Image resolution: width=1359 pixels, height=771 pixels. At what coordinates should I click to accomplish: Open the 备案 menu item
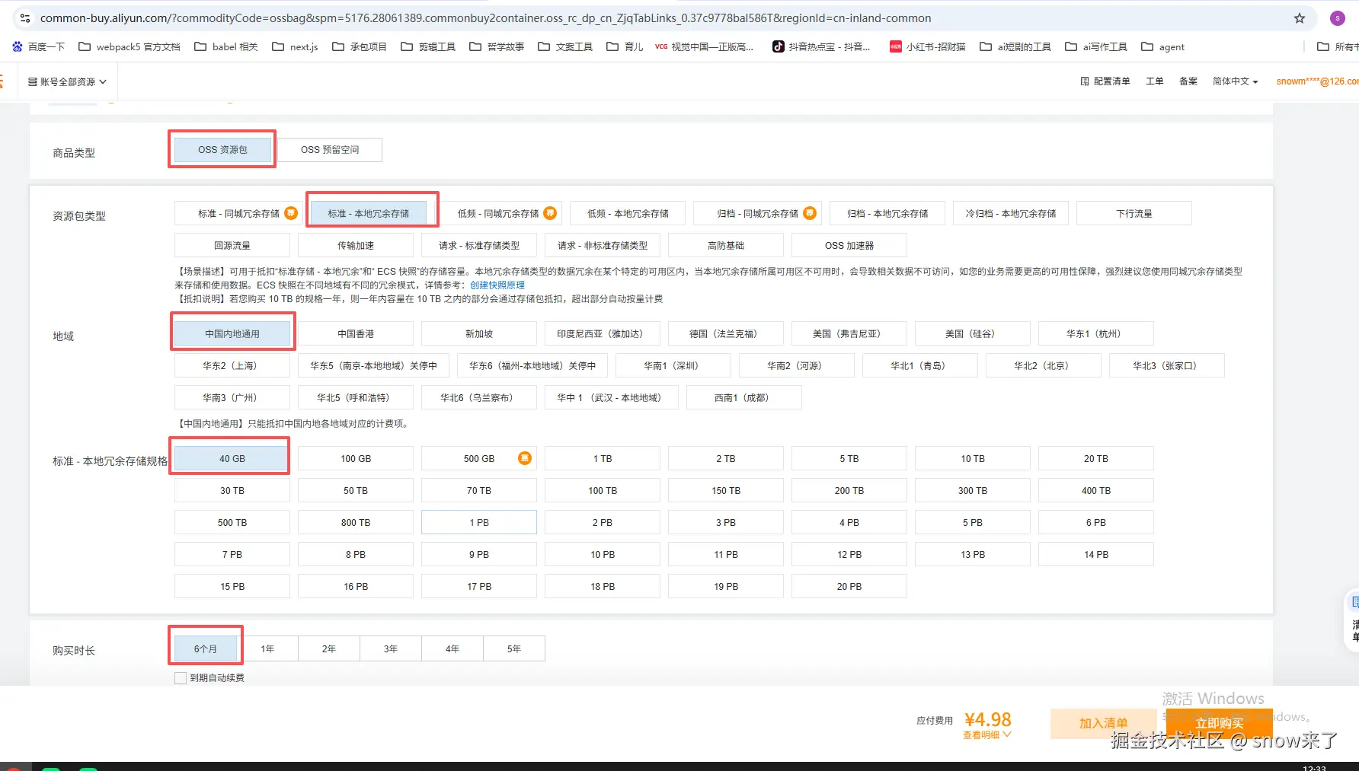(1188, 81)
